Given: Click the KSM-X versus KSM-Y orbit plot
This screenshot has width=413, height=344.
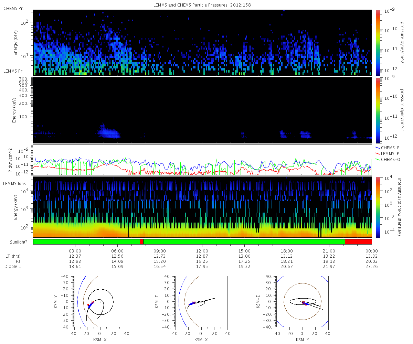Looking at the screenshot, I should 100,301.
